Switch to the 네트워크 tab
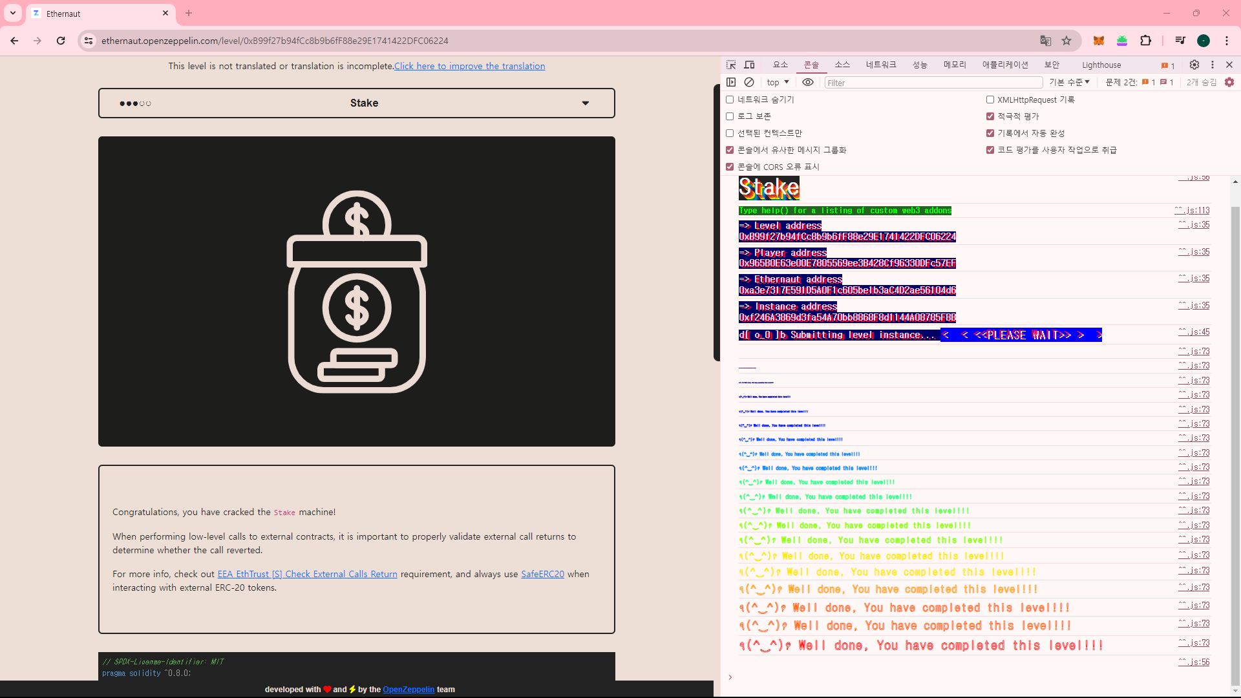This screenshot has width=1241, height=698. [881, 65]
